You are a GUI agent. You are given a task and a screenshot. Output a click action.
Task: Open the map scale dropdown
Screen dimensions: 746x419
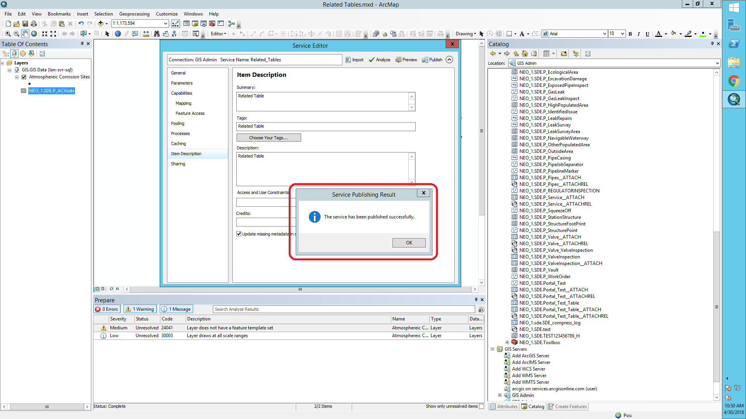pos(166,24)
